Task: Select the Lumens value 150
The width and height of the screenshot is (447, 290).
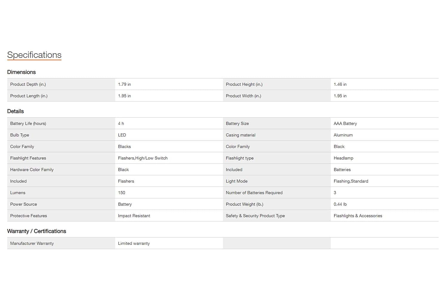Action: click(x=122, y=193)
